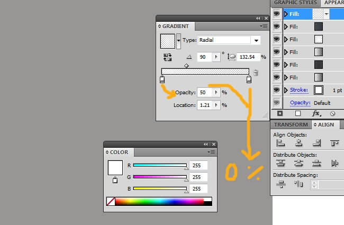Click the B channel slider
This screenshot has height=225, width=344.
coord(160,188)
